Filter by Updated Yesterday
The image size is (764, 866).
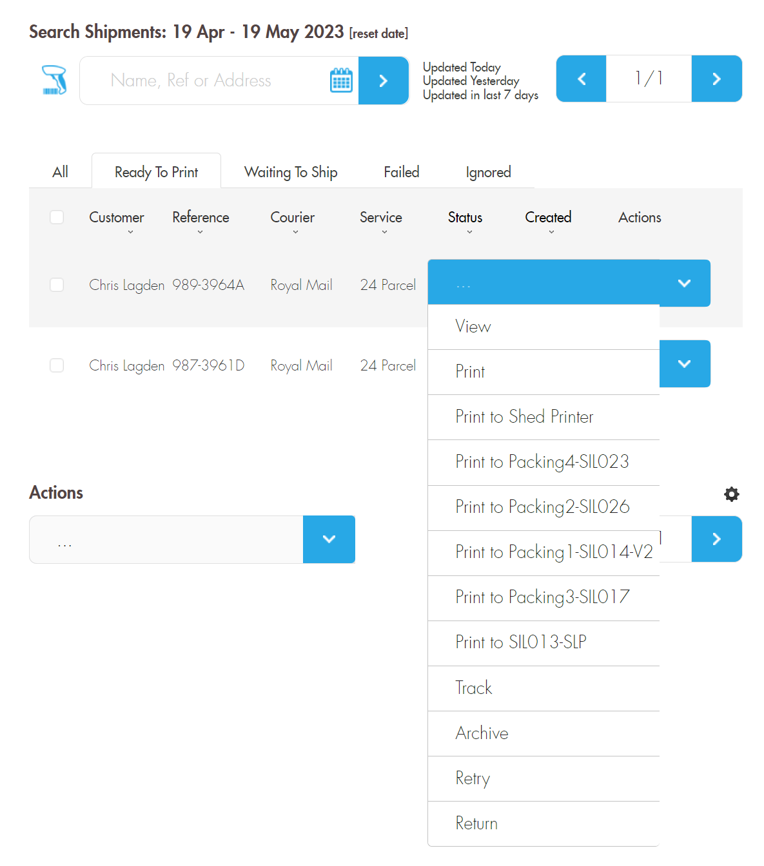point(471,81)
